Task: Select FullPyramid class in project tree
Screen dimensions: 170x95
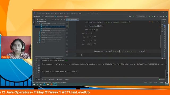Action: click(x=44, y=37)
